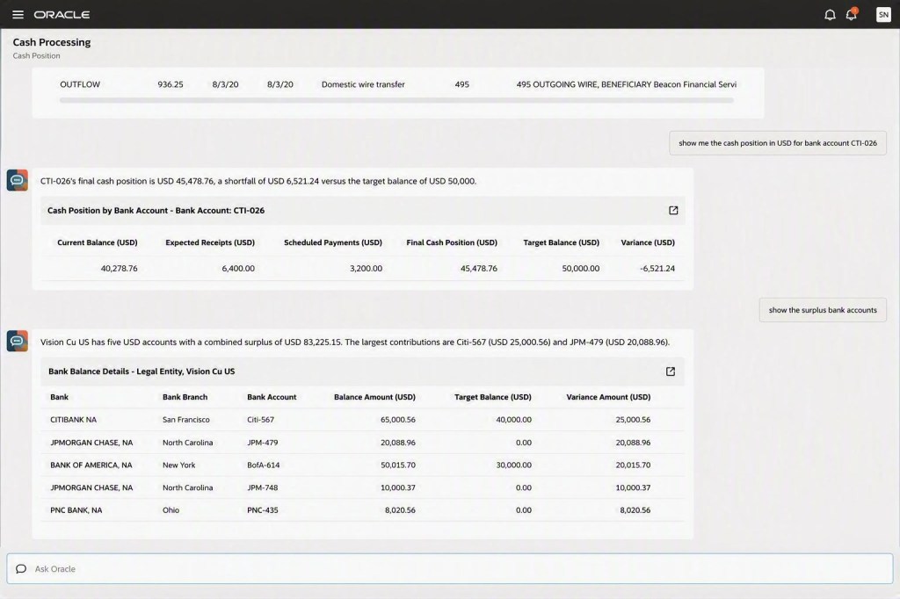Click the Cash Position subtitle
900x599 pixels.
pyautogui.click(x=36, y=55)
